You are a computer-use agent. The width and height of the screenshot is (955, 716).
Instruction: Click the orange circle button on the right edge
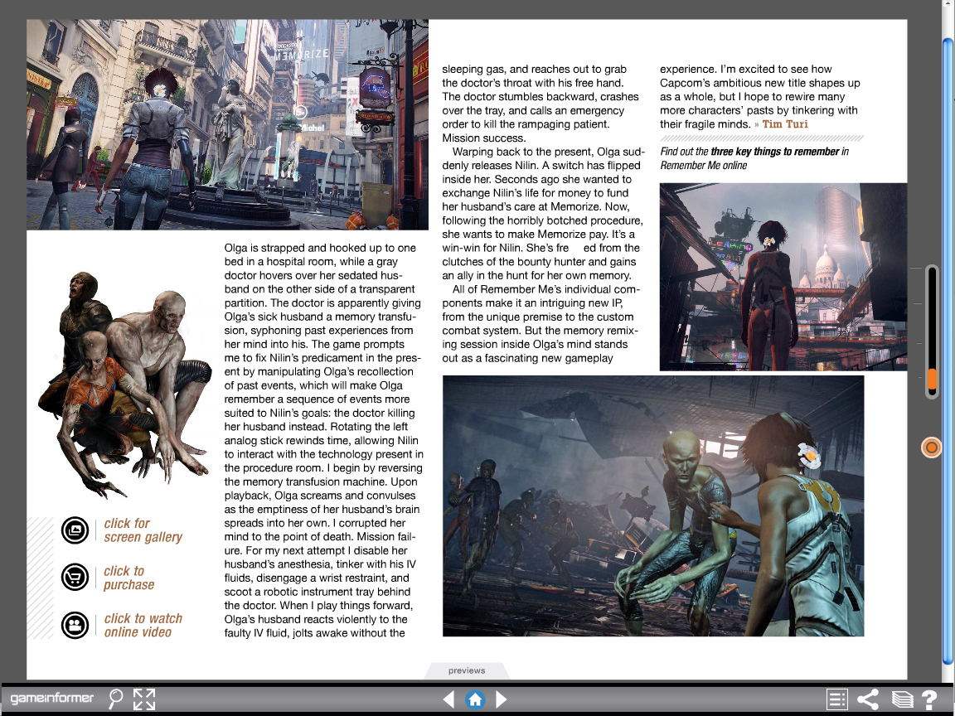931,447
